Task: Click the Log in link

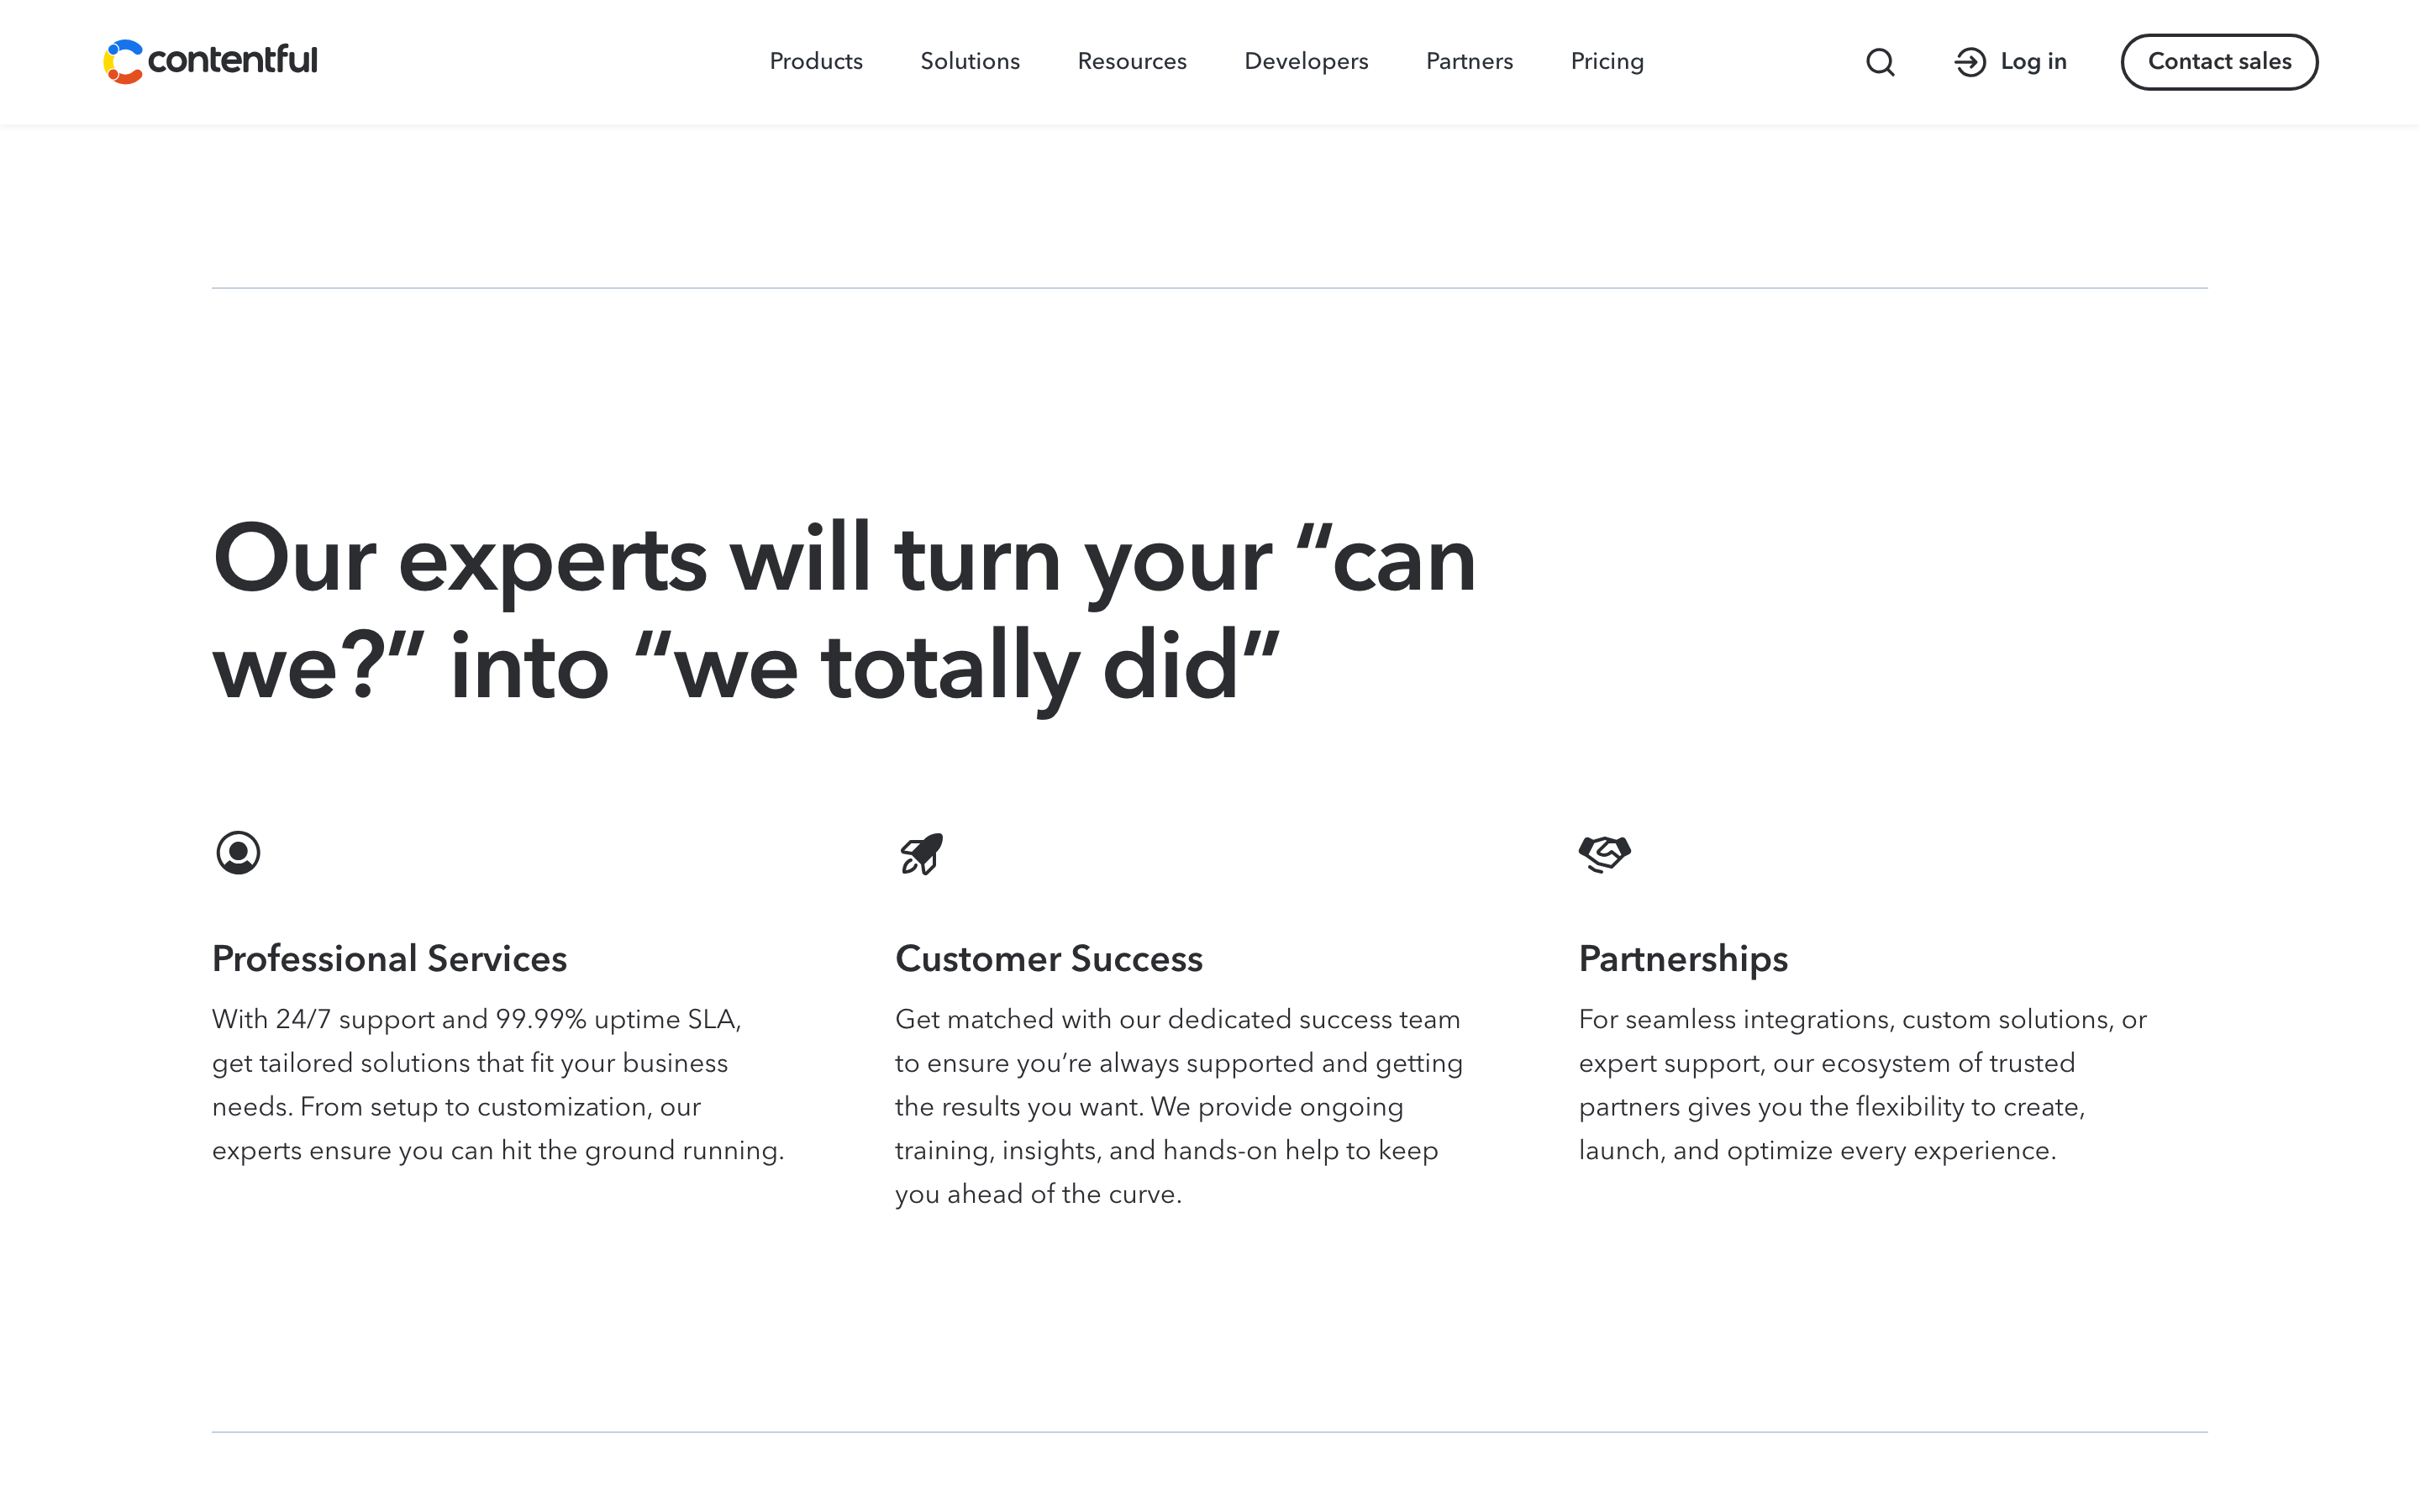Action: click(x=2033, y=62)
